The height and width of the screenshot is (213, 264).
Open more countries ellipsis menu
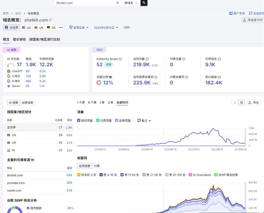[61, 28]
